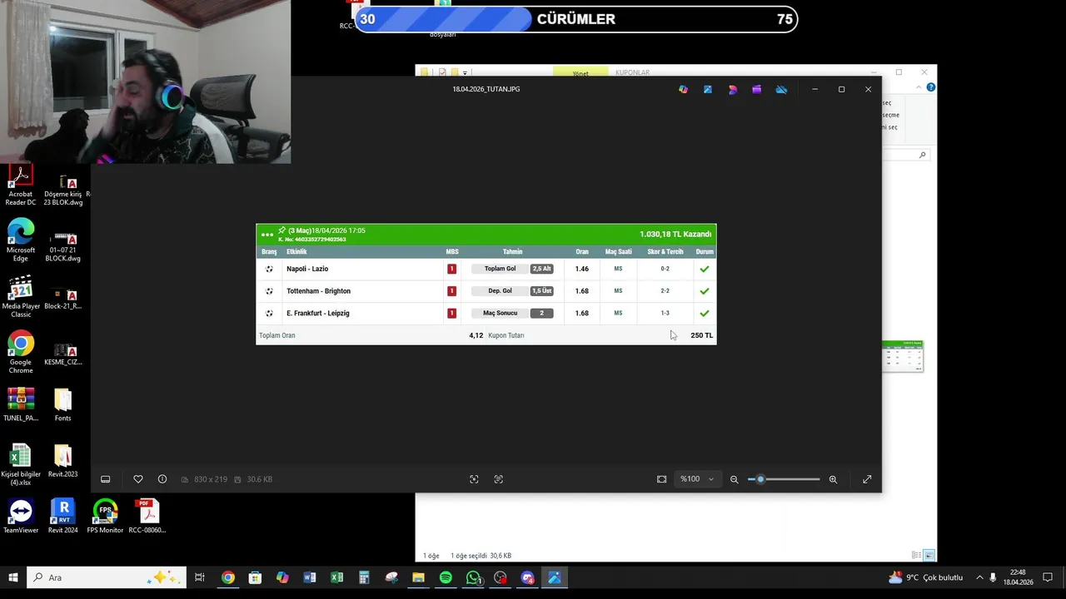
Task: Open the %100 zoom level dropdown
Action: (x=697, y=479)
